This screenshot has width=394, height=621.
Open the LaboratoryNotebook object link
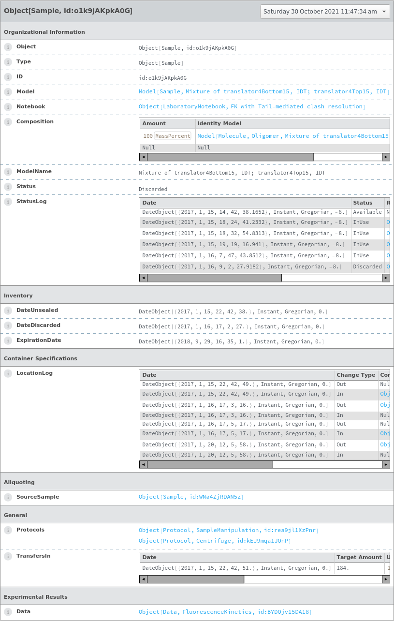point(251,106)
